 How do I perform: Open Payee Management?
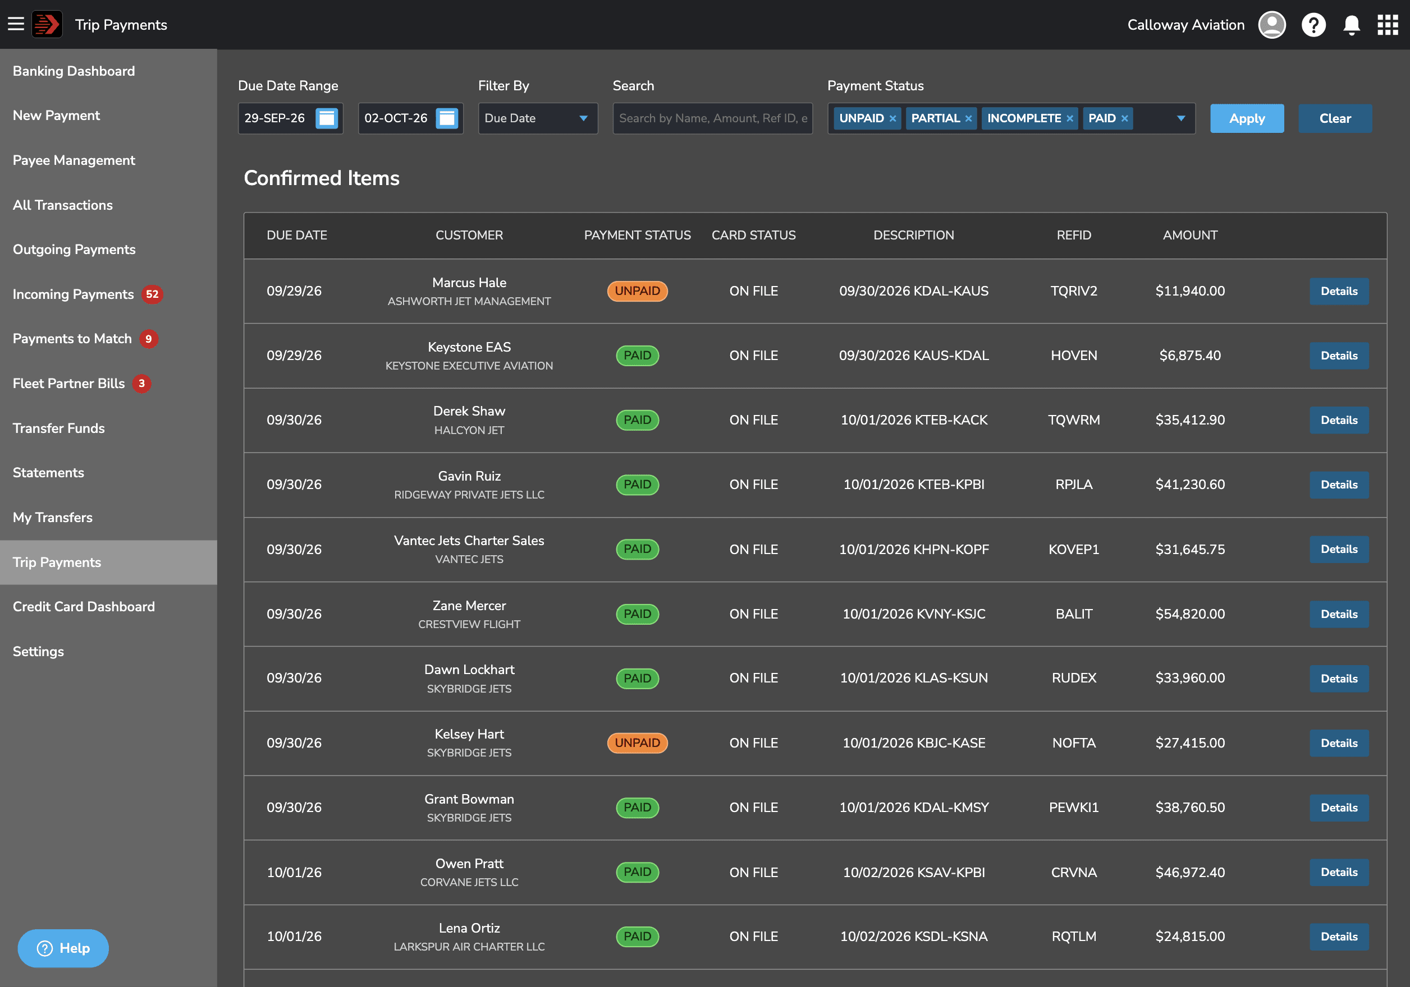(x=109, y=160)
